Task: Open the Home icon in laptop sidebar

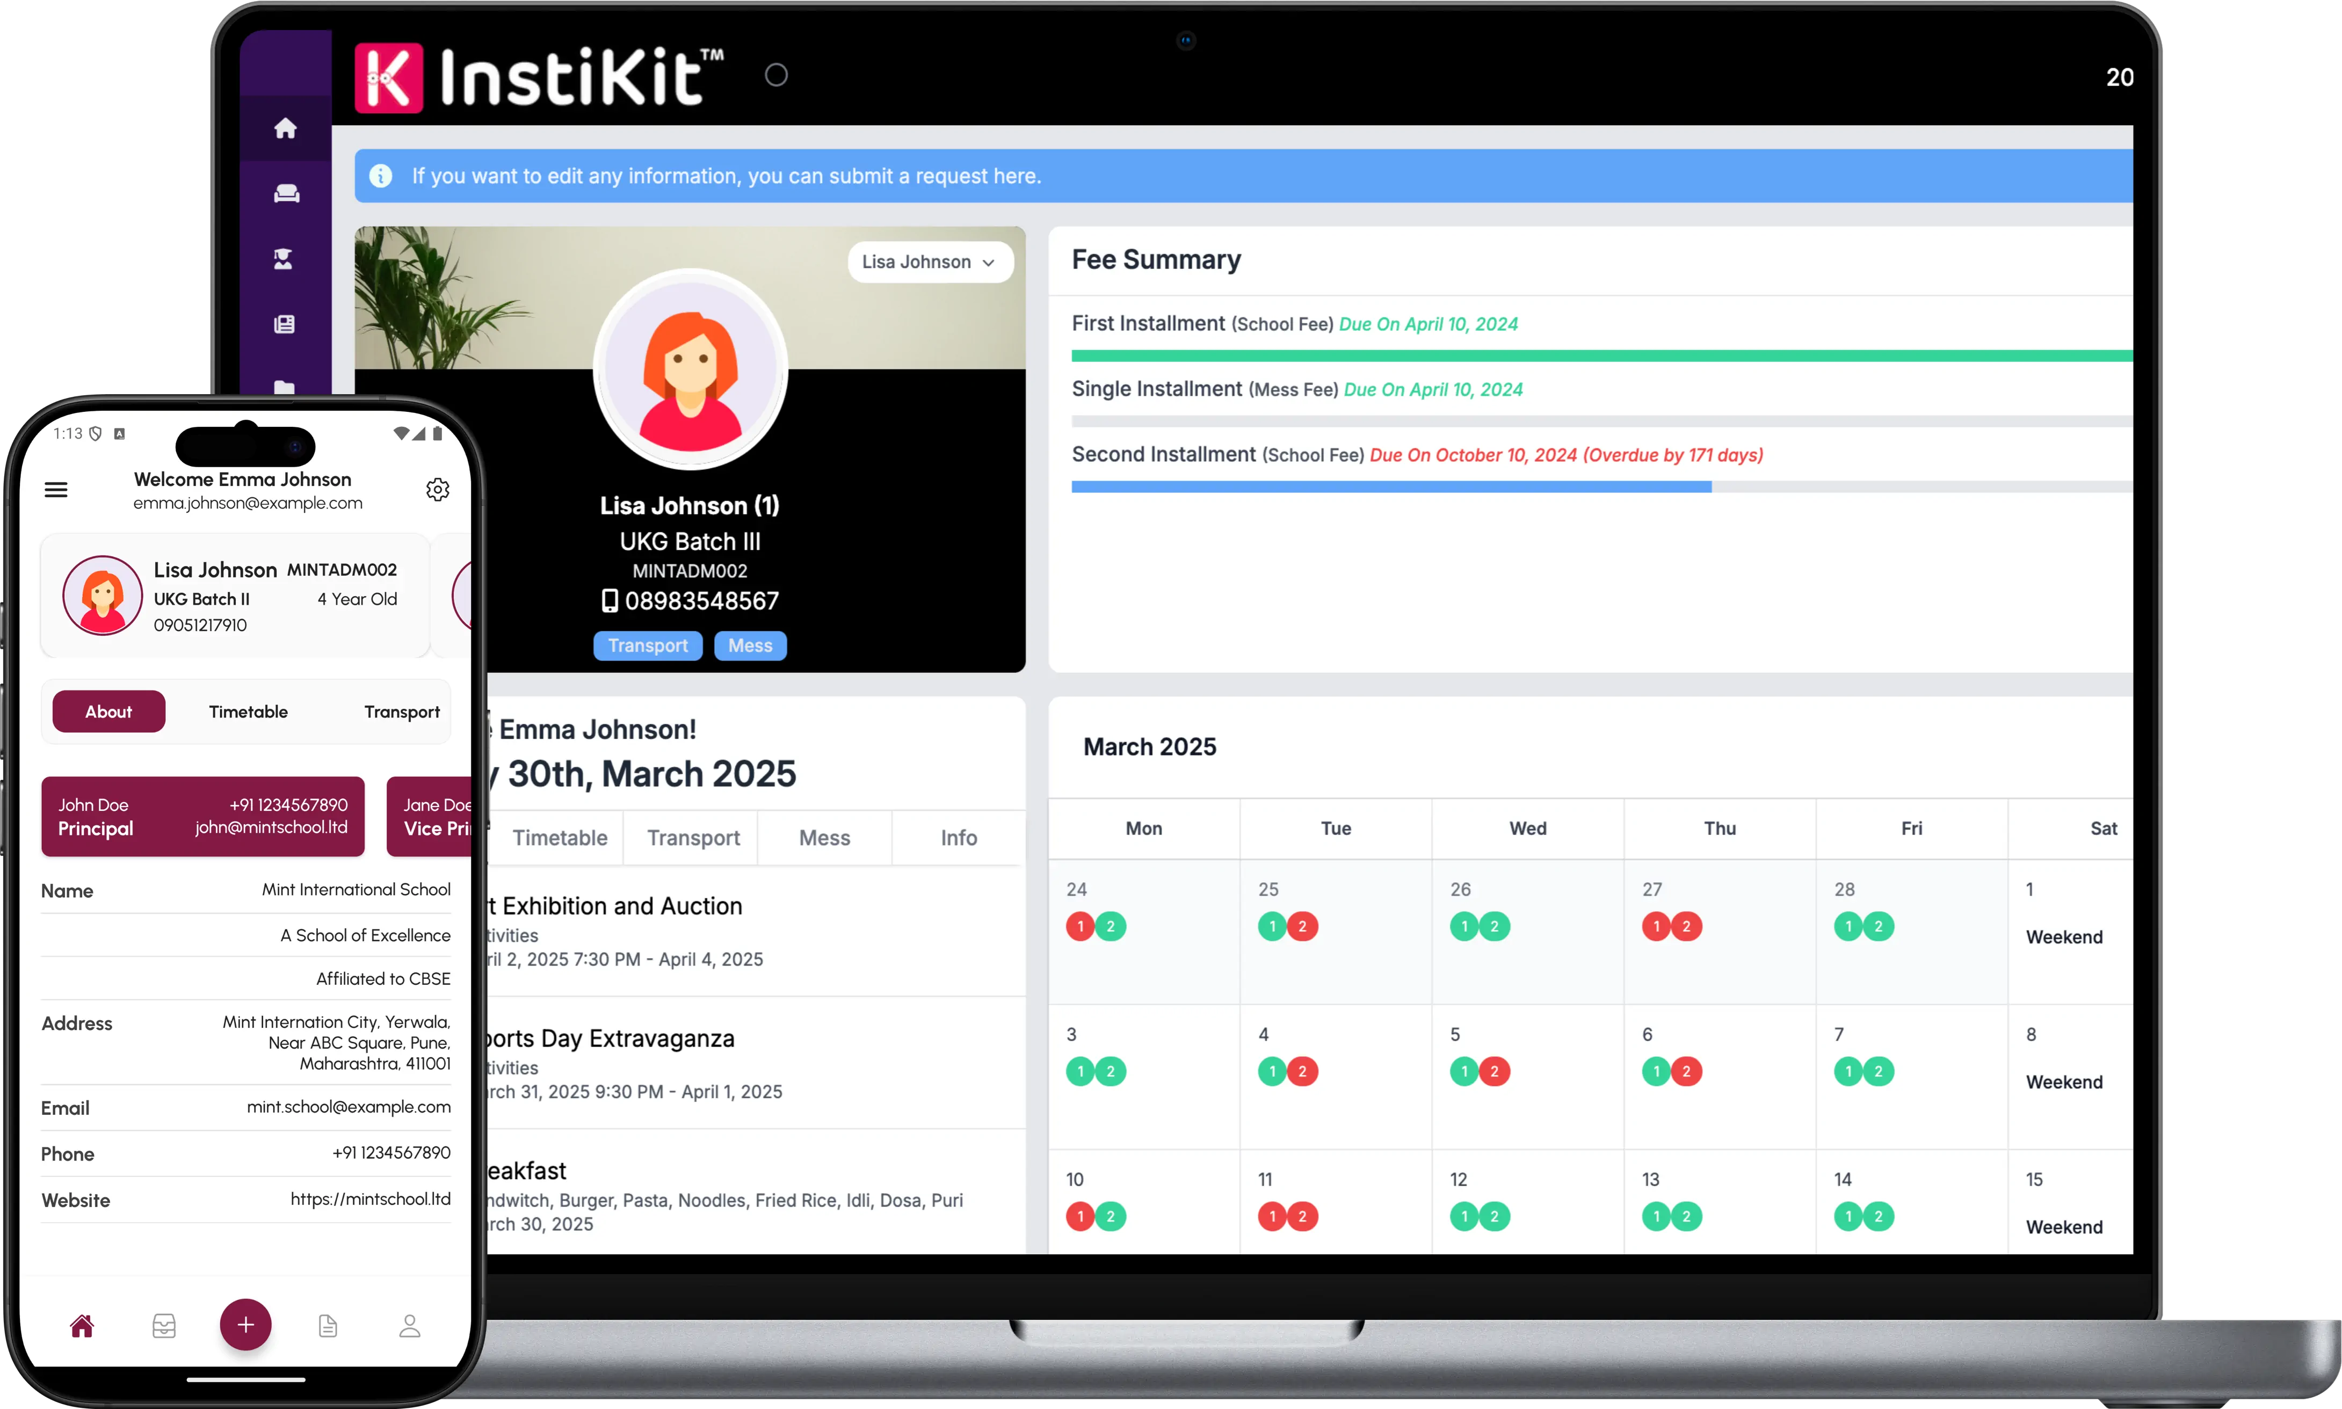Action: point(286,128)
